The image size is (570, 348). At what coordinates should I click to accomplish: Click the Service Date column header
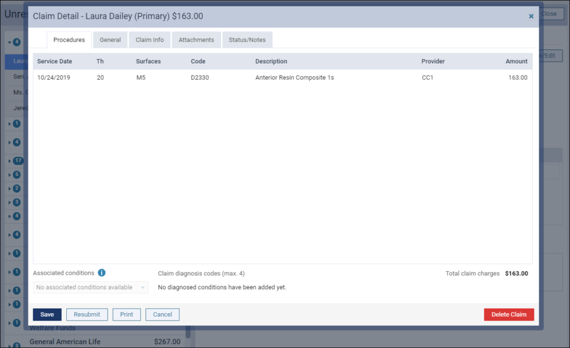55,62
